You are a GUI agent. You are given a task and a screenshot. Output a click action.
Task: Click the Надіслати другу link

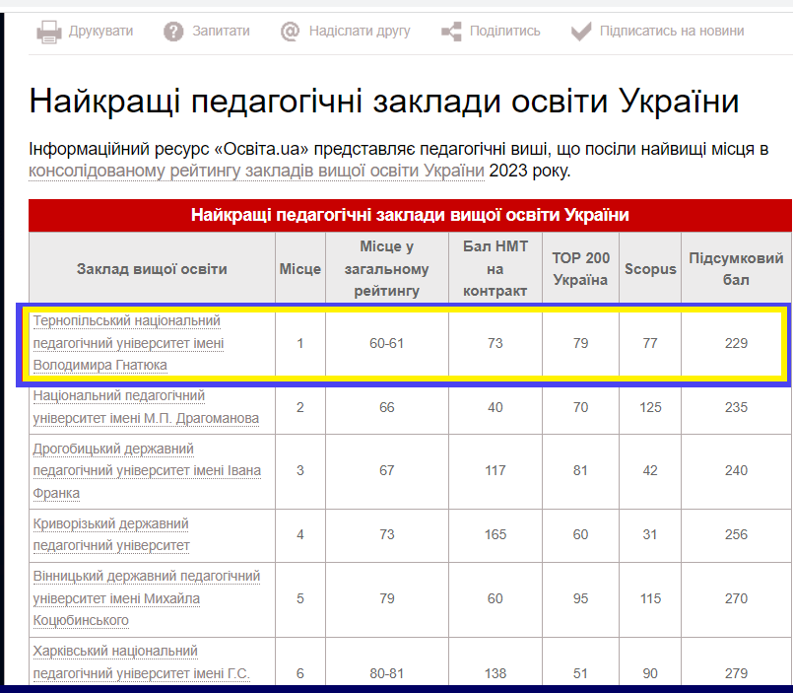point(360,32)
